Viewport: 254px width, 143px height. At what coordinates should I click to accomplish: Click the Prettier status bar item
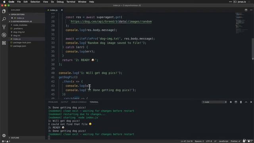coord(235,141)
